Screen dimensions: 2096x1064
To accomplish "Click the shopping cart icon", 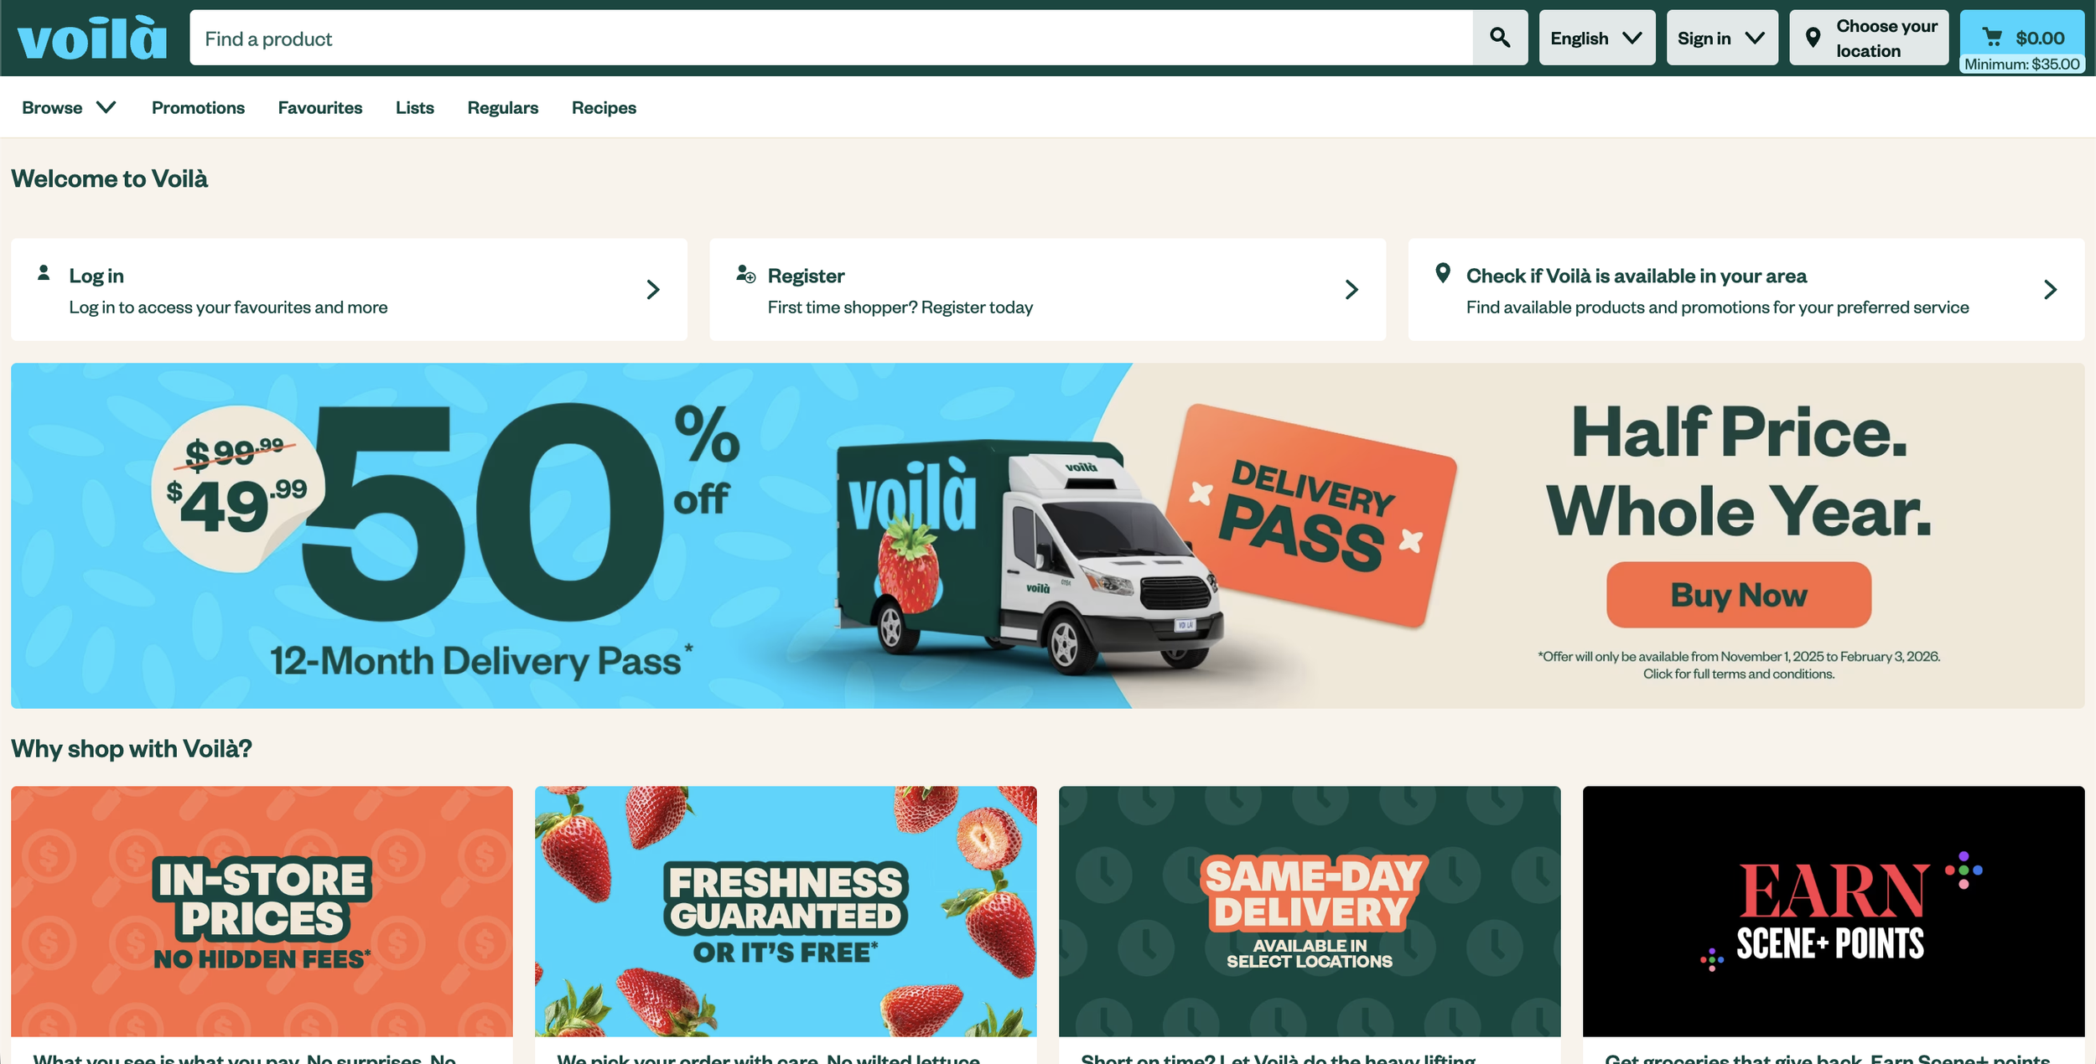I will coord(1992,37).
